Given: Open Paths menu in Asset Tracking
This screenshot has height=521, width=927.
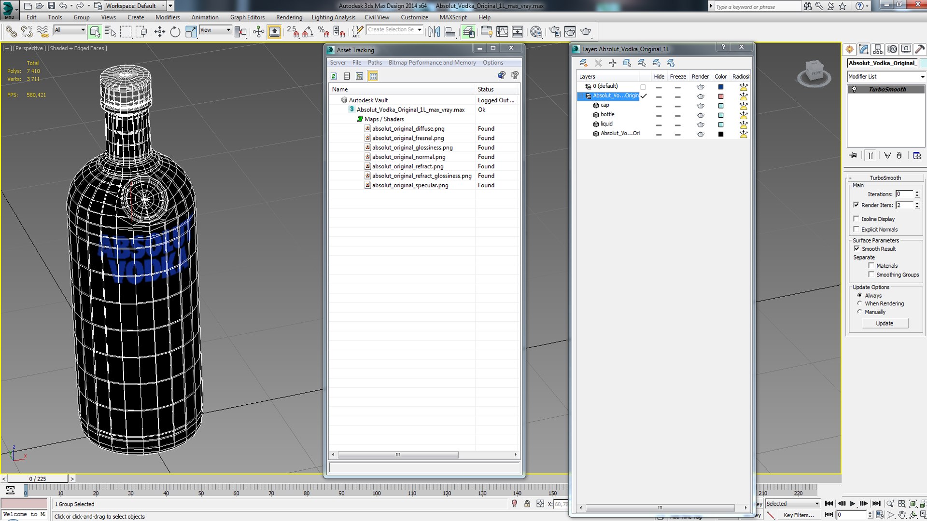Looking at the screenshot, I should point(375,63).
